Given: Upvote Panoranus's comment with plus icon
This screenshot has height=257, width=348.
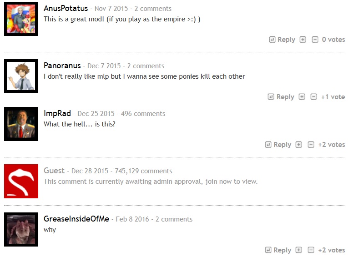Looking at the screenshot, I should pos(302,97).
